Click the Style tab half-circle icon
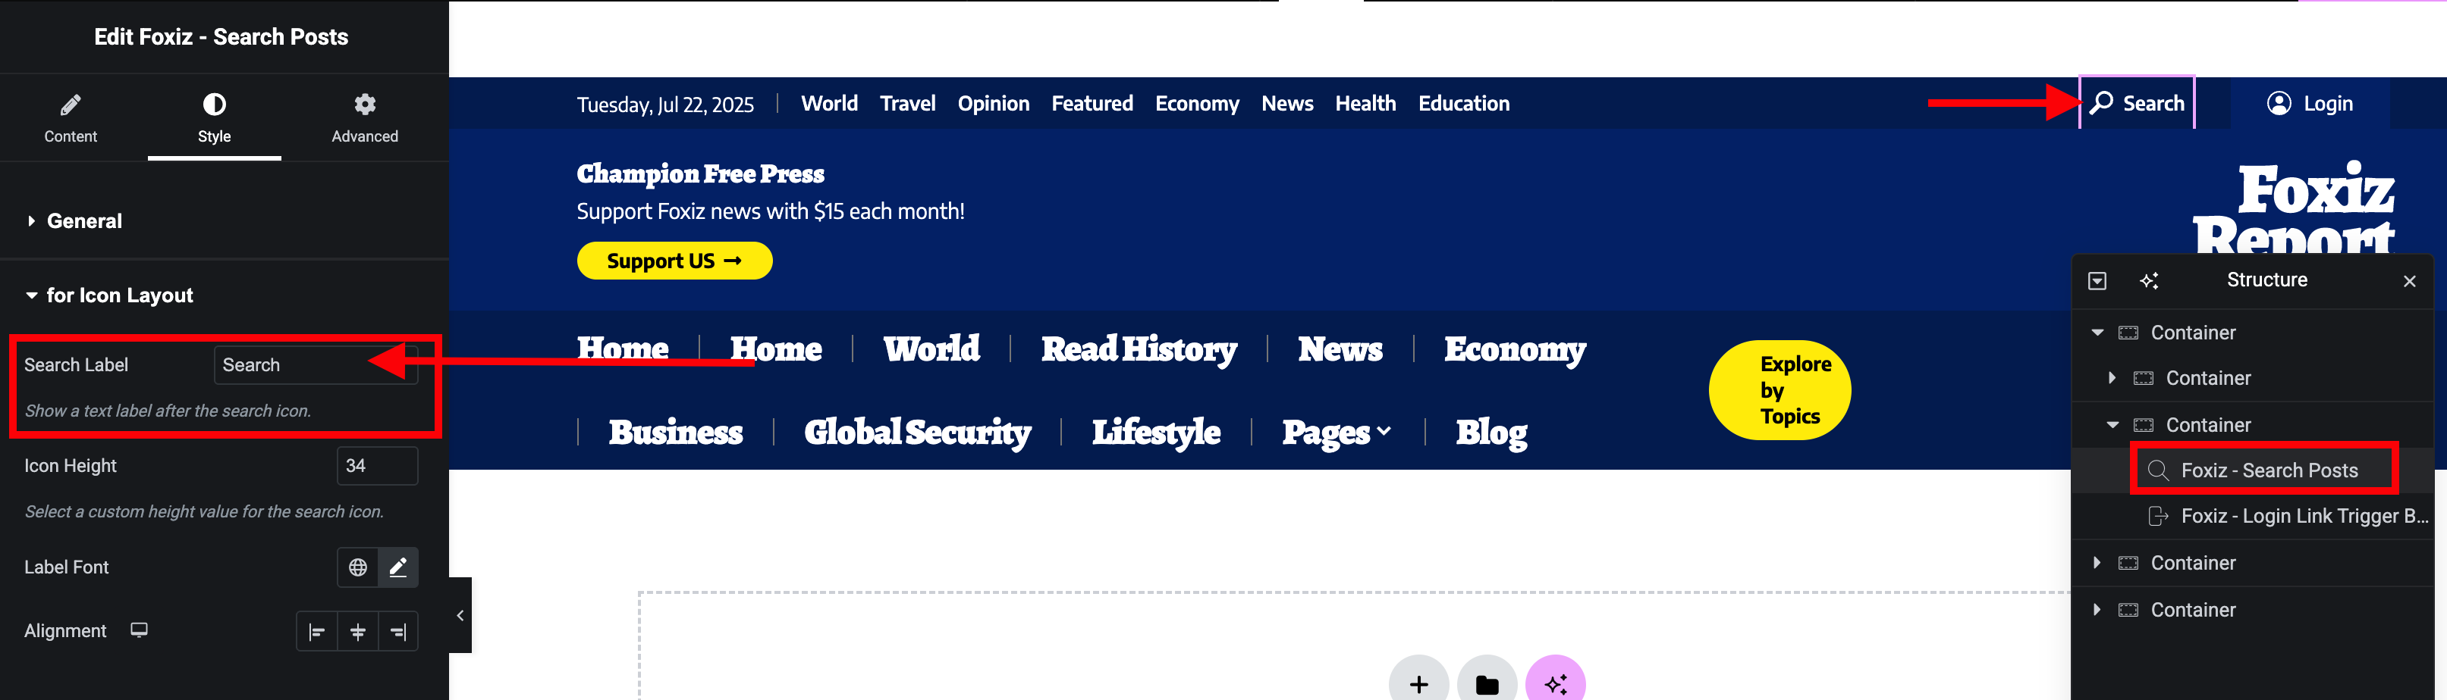This screenshot has height=700, width=2447. click(x=214, y=103)
